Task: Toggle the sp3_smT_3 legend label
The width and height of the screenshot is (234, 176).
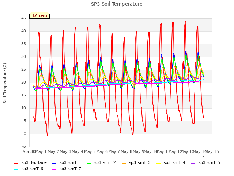Action: (x=140, y=162)
